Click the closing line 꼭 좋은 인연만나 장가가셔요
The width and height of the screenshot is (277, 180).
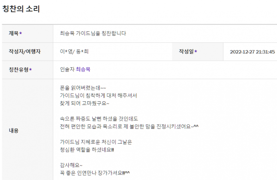95,173
